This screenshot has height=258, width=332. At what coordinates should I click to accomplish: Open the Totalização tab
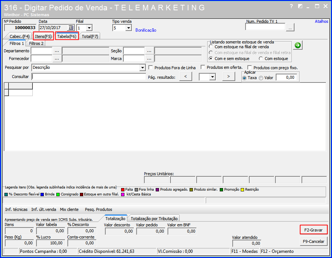(x=116, y=218)
